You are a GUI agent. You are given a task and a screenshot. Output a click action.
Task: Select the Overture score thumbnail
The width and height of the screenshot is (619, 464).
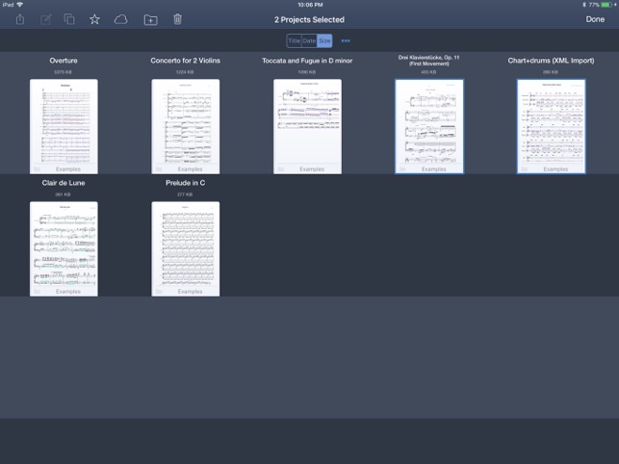(x=64, y=126)
